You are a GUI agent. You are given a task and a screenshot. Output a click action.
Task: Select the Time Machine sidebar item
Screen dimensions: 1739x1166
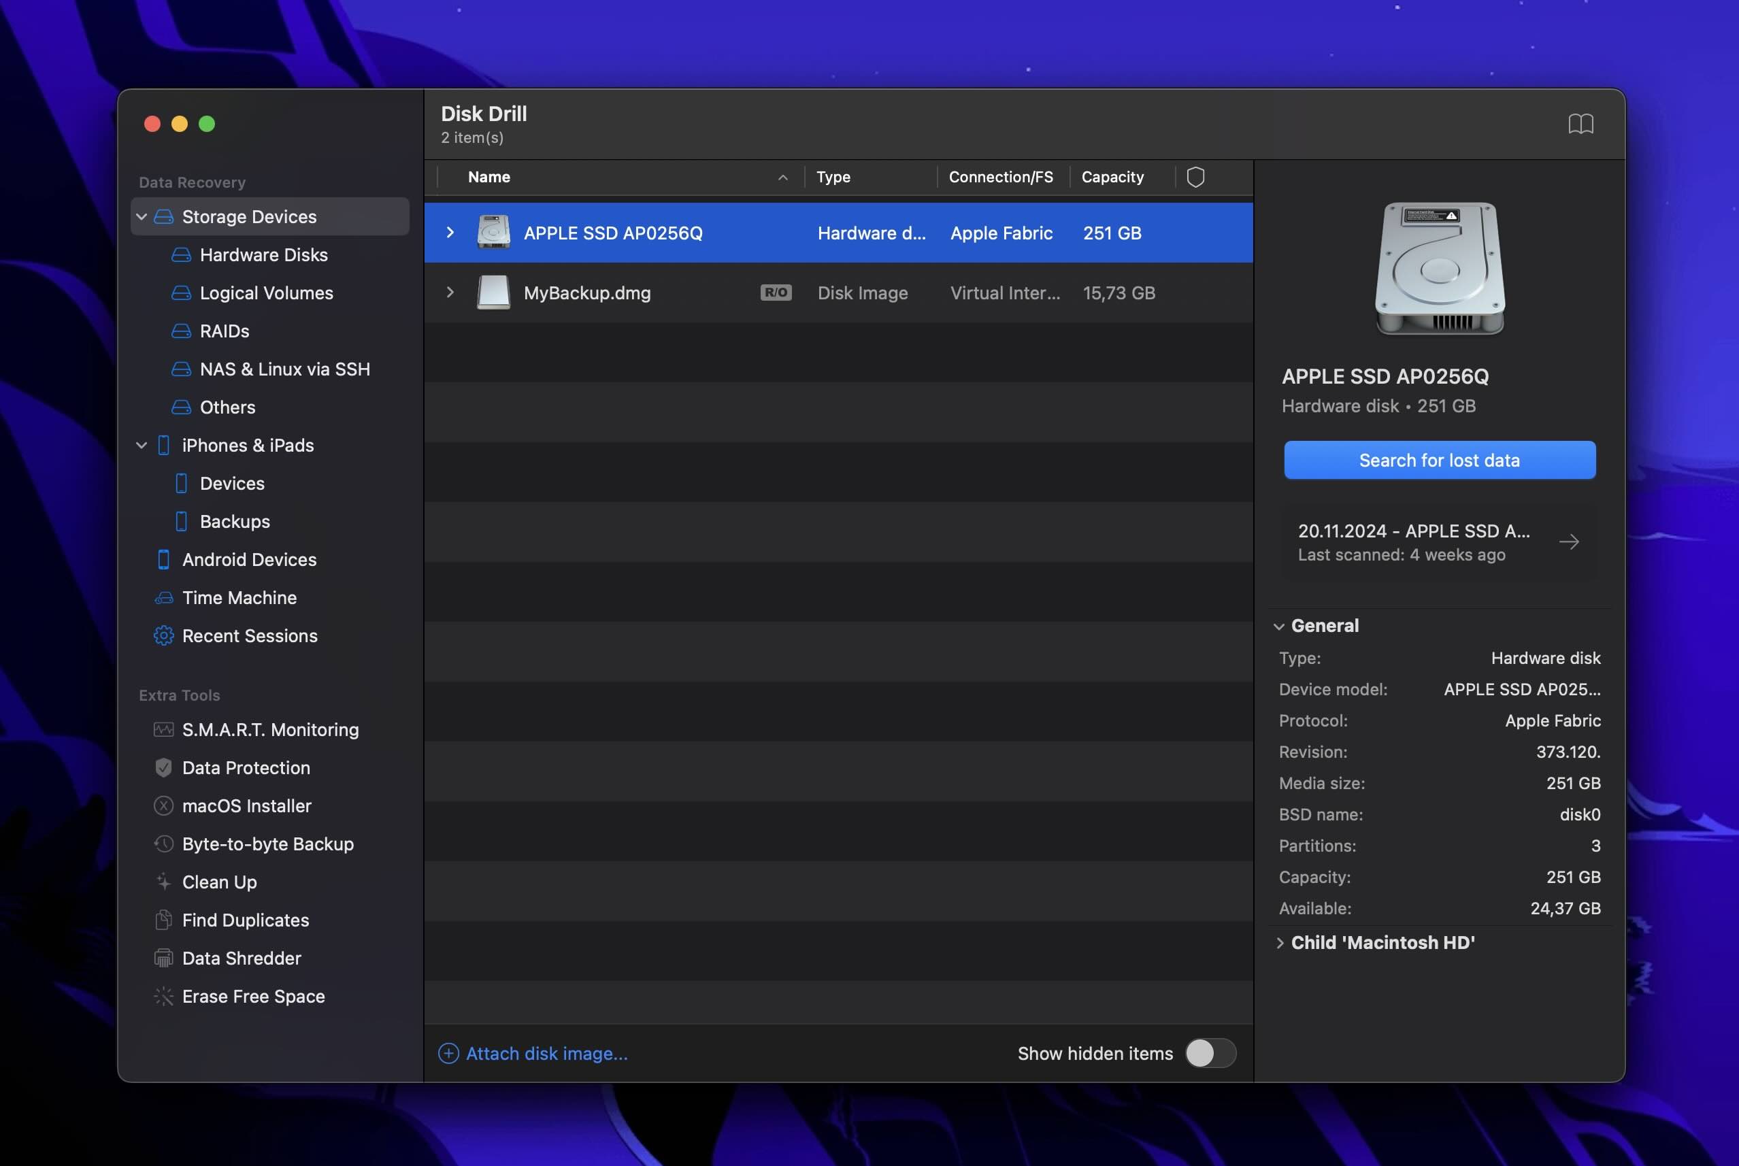tap(239, 597)
